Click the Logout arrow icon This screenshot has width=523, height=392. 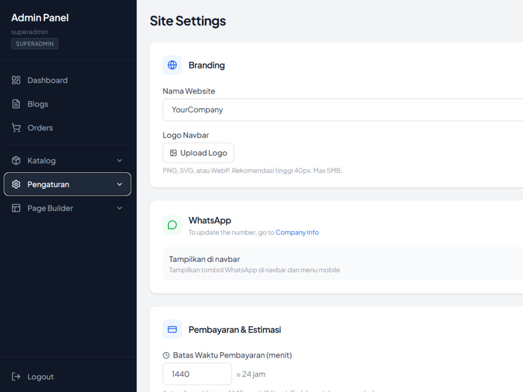coord(16,377)
